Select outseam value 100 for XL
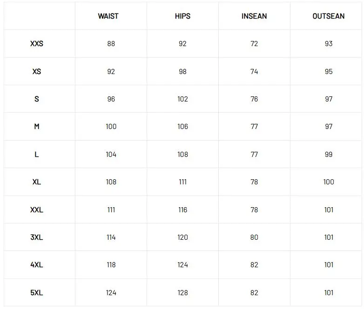The width and height of the screenshot is (364, 311). pyautogui.click(x=329, y=182)
